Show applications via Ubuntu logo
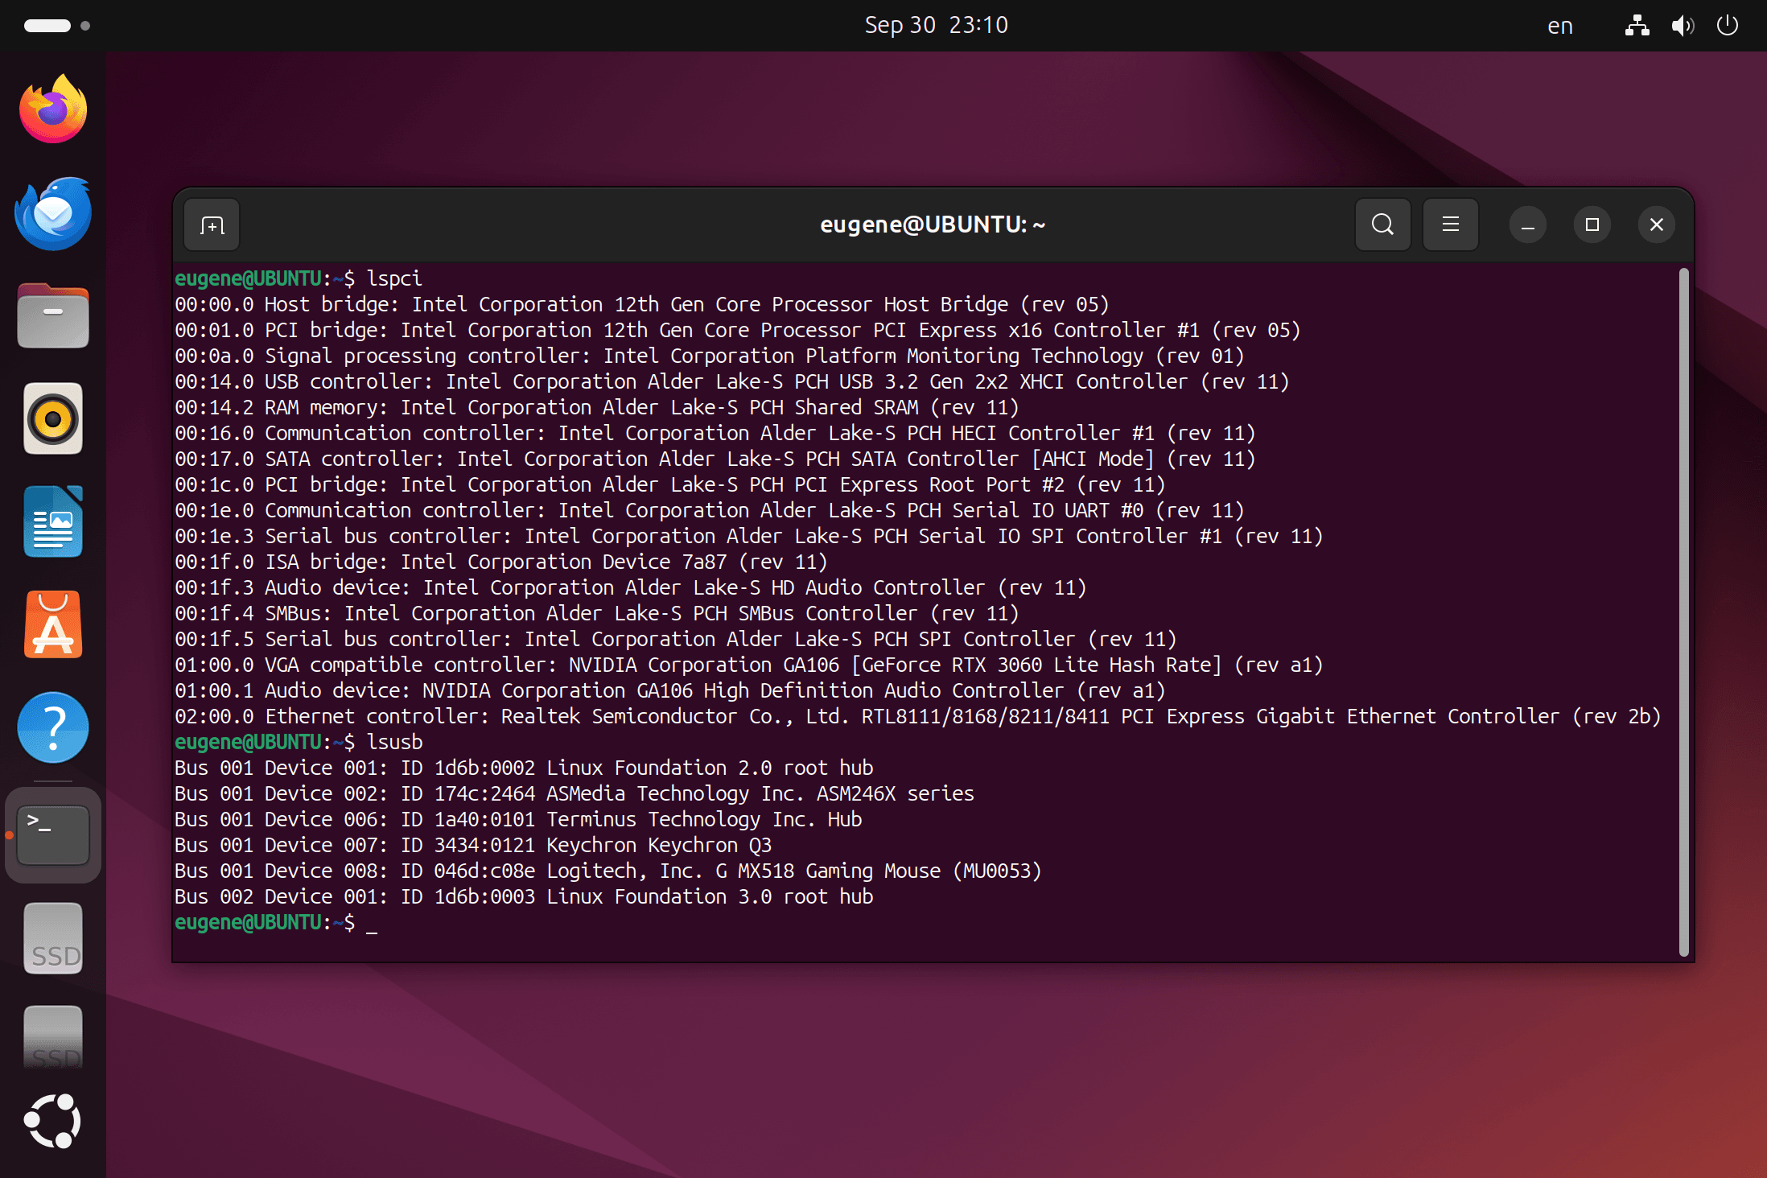Screen dimensions: 1767x1178 (x=53, y=1121)
